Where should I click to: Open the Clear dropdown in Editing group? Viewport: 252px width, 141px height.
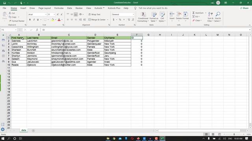tap(197, 20)
